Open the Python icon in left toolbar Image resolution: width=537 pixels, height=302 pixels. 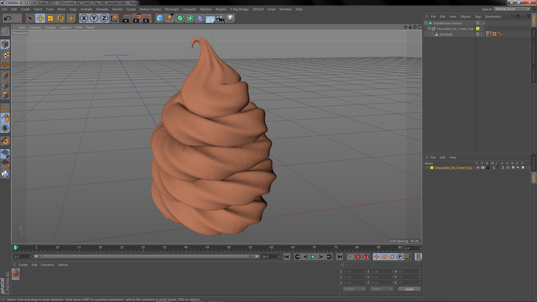click(x=5, y=174)
